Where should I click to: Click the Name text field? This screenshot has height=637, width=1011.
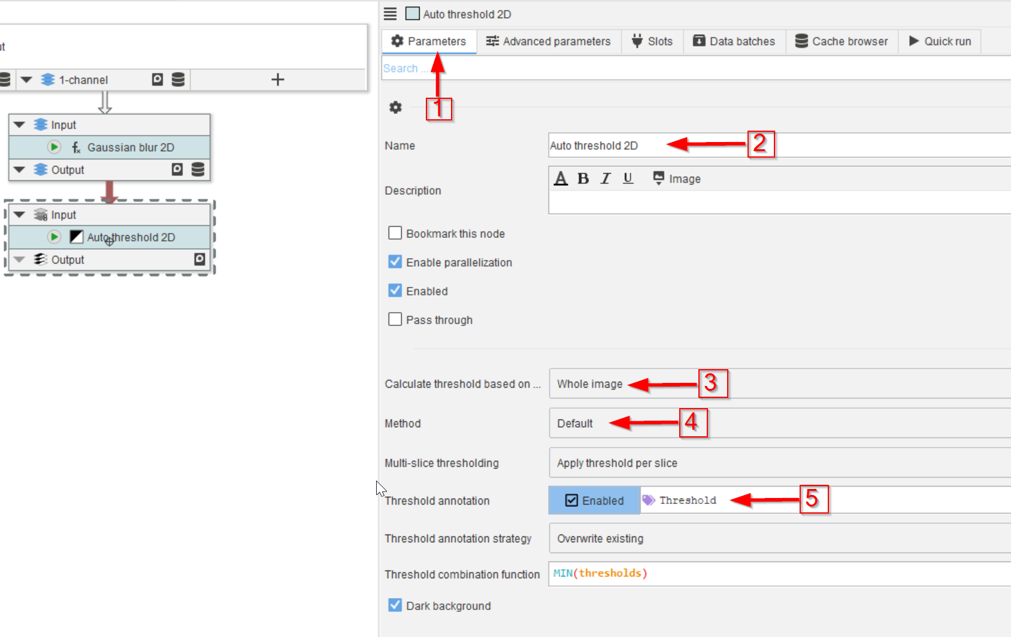(x=779, y=146)
